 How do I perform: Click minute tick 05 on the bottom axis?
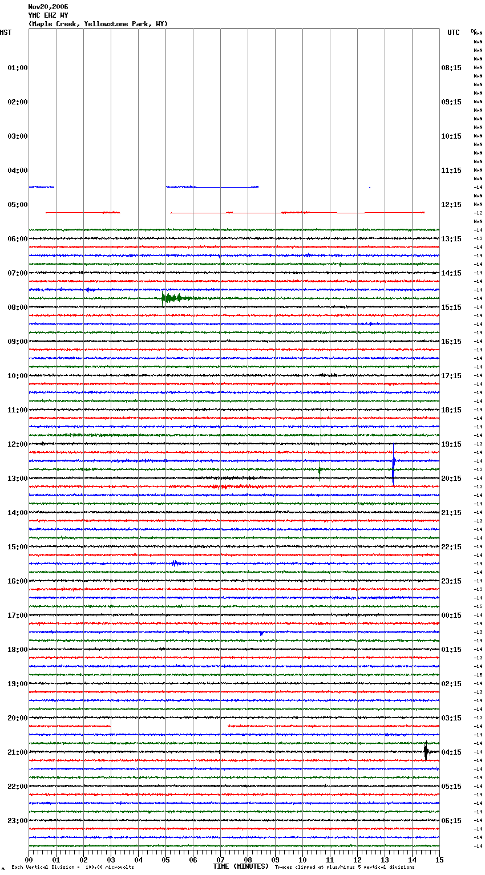coord(165,860)
